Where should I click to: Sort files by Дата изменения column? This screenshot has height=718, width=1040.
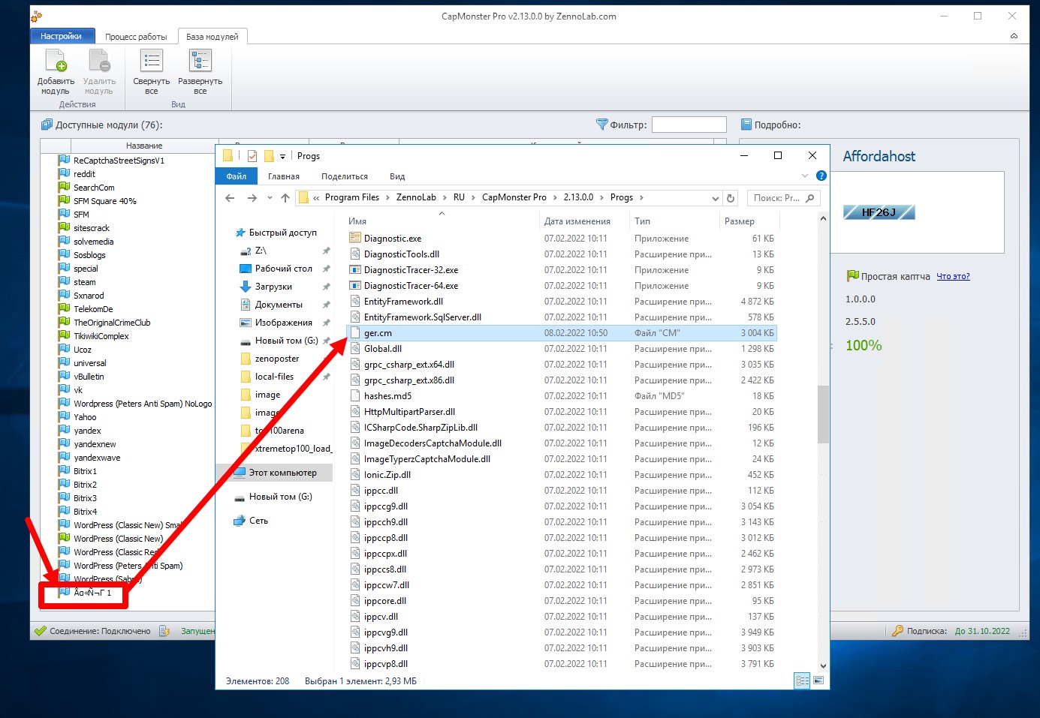coord(577,221)
